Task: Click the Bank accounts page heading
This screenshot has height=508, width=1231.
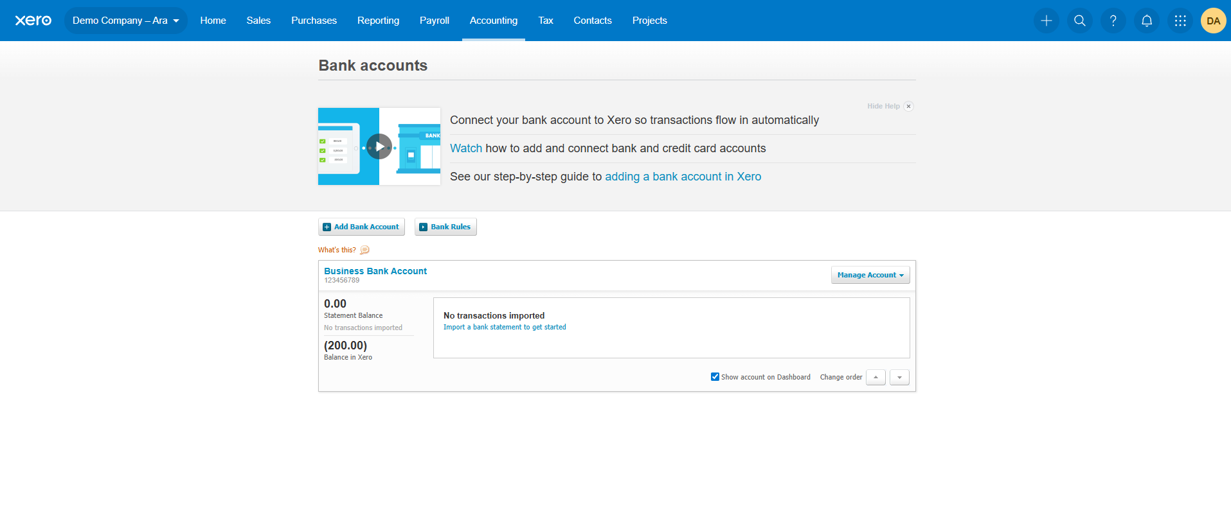Action: [x=373, y=66]
